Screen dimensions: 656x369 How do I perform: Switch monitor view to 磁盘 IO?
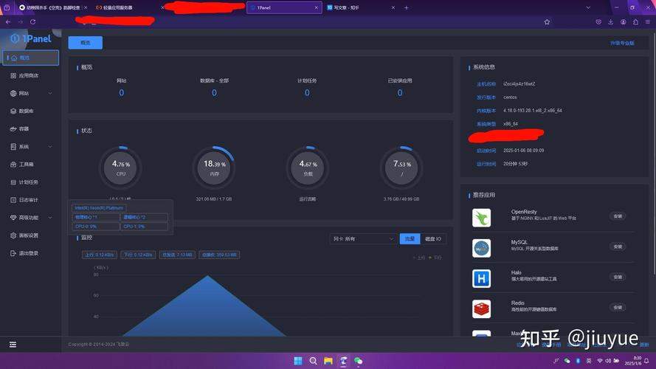[x=433, y=239]
